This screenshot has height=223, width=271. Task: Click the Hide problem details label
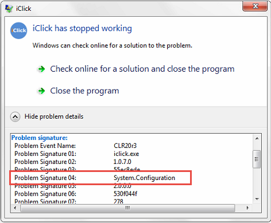point(54,116)
